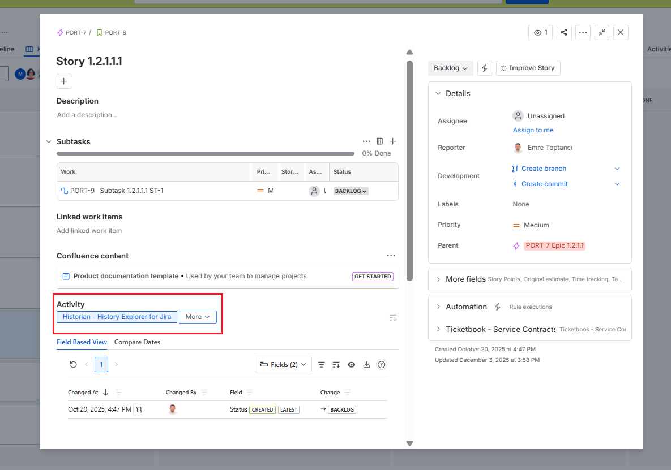
Task: Click the share icon in the header
Action: point(564,32)
